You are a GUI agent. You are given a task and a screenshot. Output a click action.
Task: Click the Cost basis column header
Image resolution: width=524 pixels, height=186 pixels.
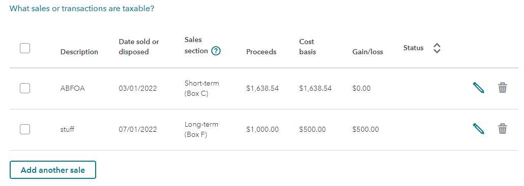307,47
